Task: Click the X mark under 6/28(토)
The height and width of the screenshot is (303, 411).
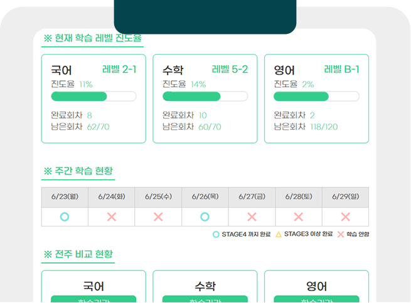Action: (x=299, y=217)
